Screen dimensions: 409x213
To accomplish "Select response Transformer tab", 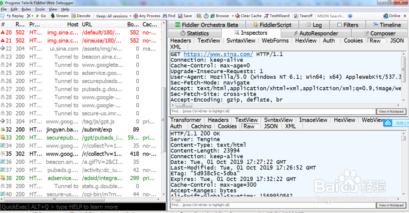I will (186, 120).
